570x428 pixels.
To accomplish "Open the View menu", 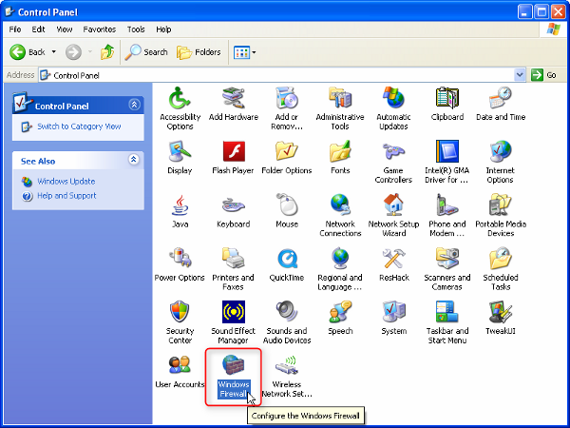I will pos(65,29).
